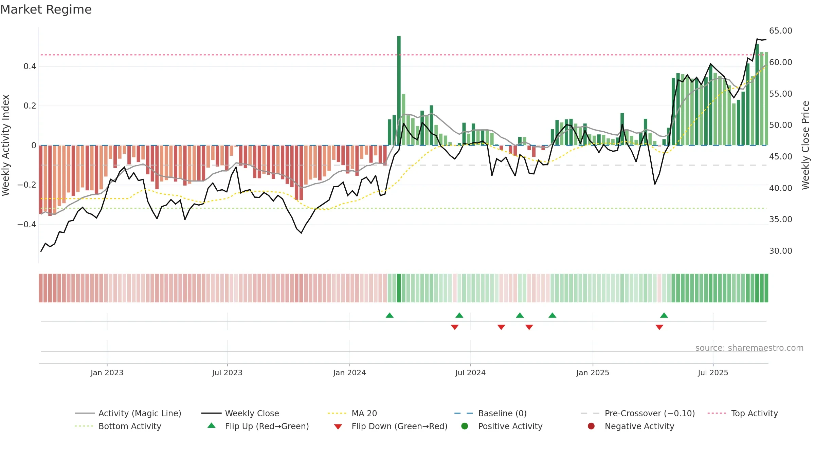The image size is (815, 458).
Task: Click the Bottom Activity legend entry
Action: (118, 426)
